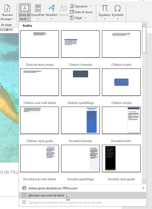Click the Symbole omega icon

coord(118,8)
